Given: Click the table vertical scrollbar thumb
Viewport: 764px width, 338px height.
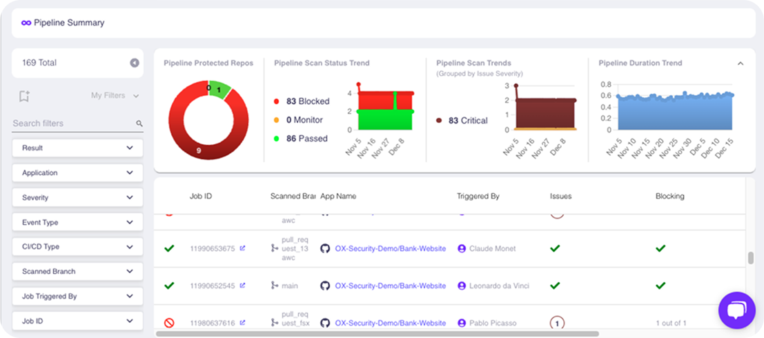Looking at the screenshot, I should tap(751, 258).
